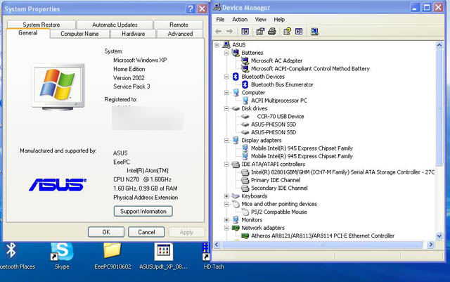The width and height of the screenshot is (450, 282).
Task: Click the Monitors category icon
Action: (236, 219)
